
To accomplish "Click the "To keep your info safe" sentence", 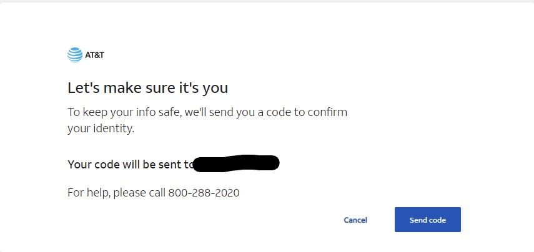I will [x=206, y=113].
